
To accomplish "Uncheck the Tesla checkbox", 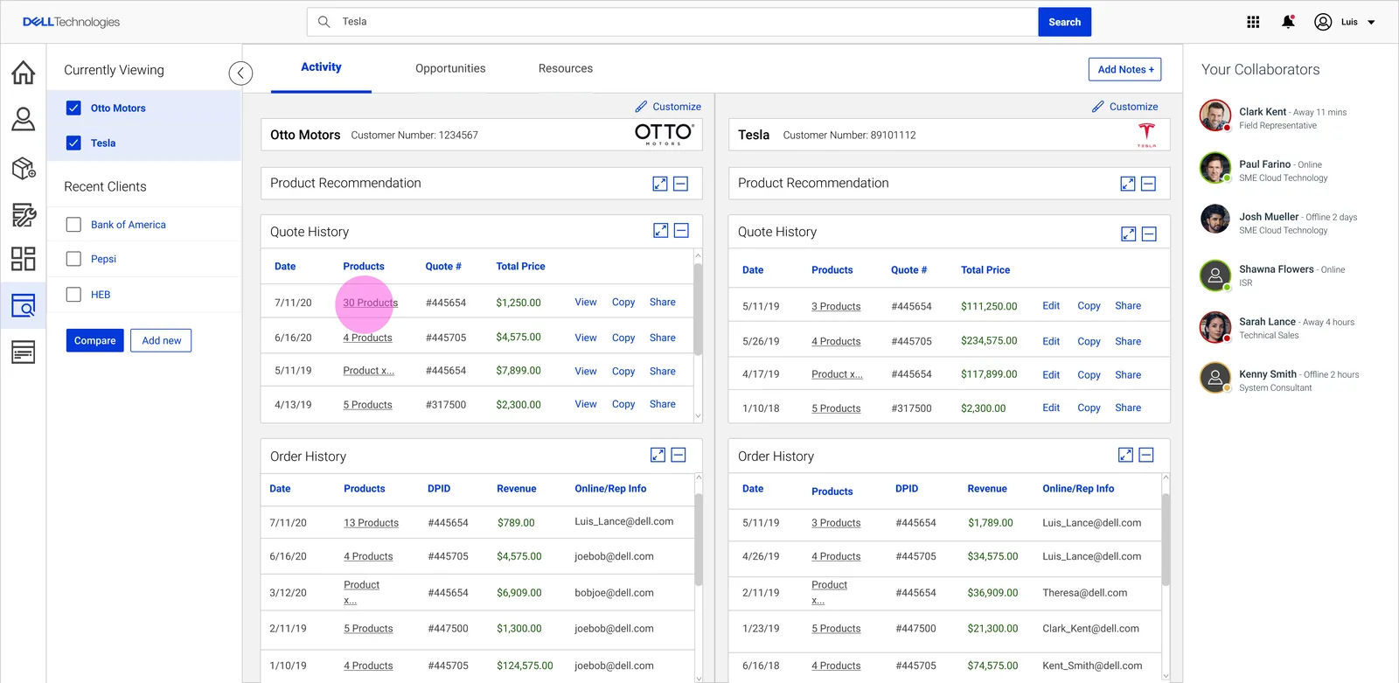I will click(73, 143).
